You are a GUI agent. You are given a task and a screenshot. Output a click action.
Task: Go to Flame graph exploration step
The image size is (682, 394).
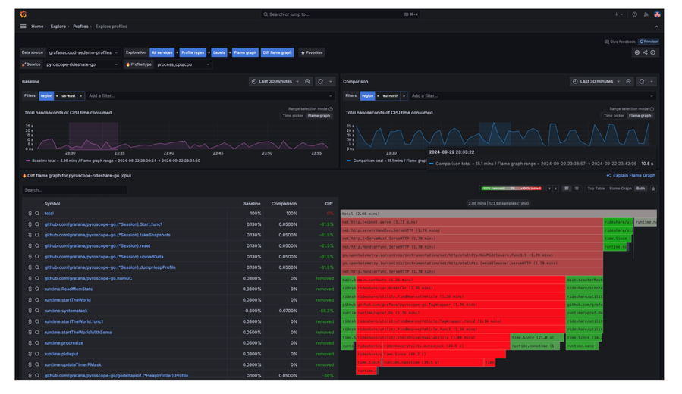click(245, 52)
